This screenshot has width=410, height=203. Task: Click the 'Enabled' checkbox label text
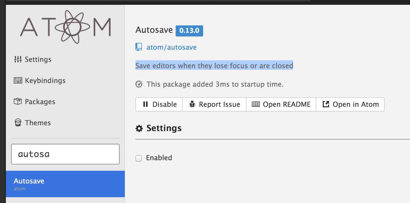pos(159,158)
